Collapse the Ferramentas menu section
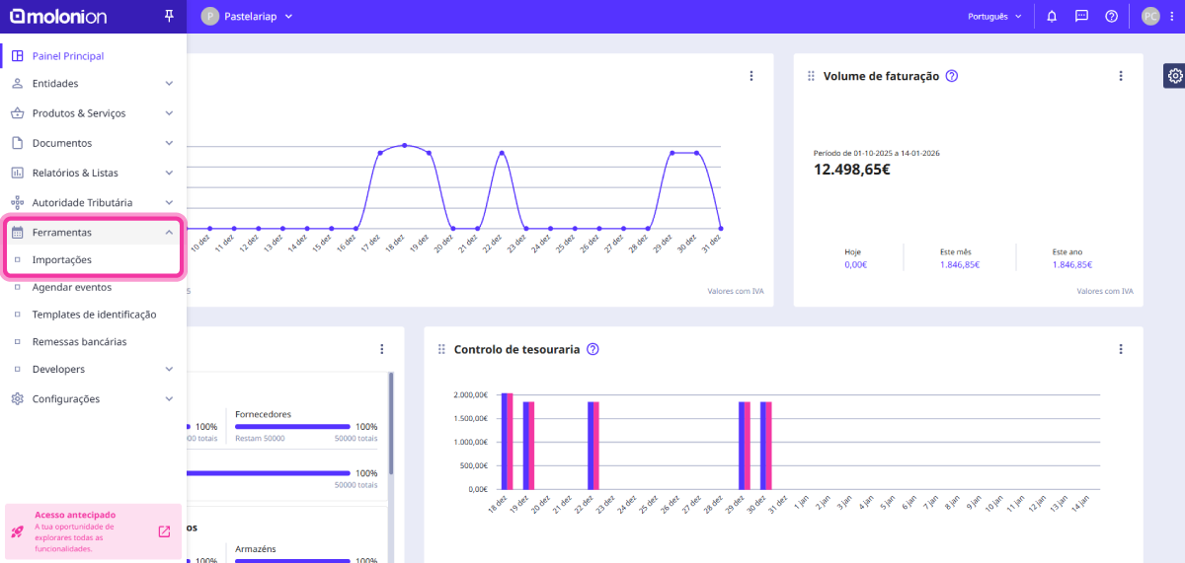1185x563 pixels. point(169,233)
